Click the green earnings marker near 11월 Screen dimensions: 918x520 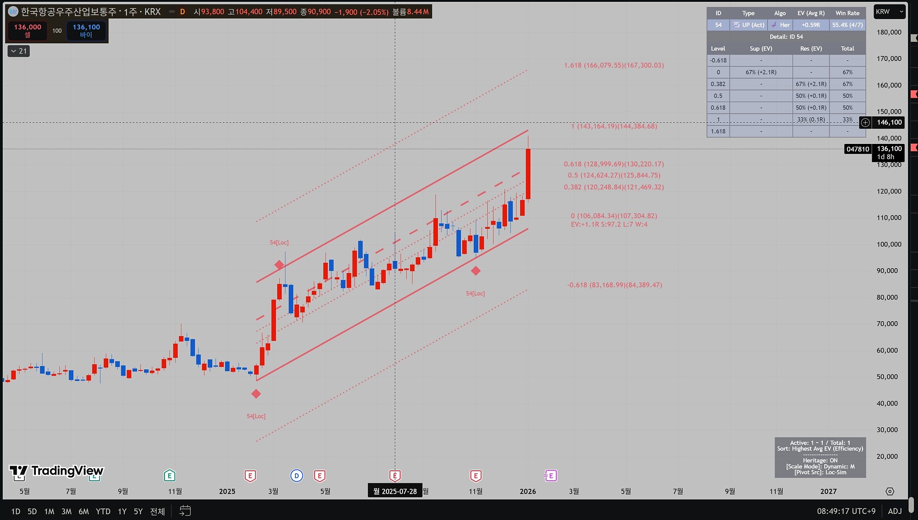click(169, 476)
